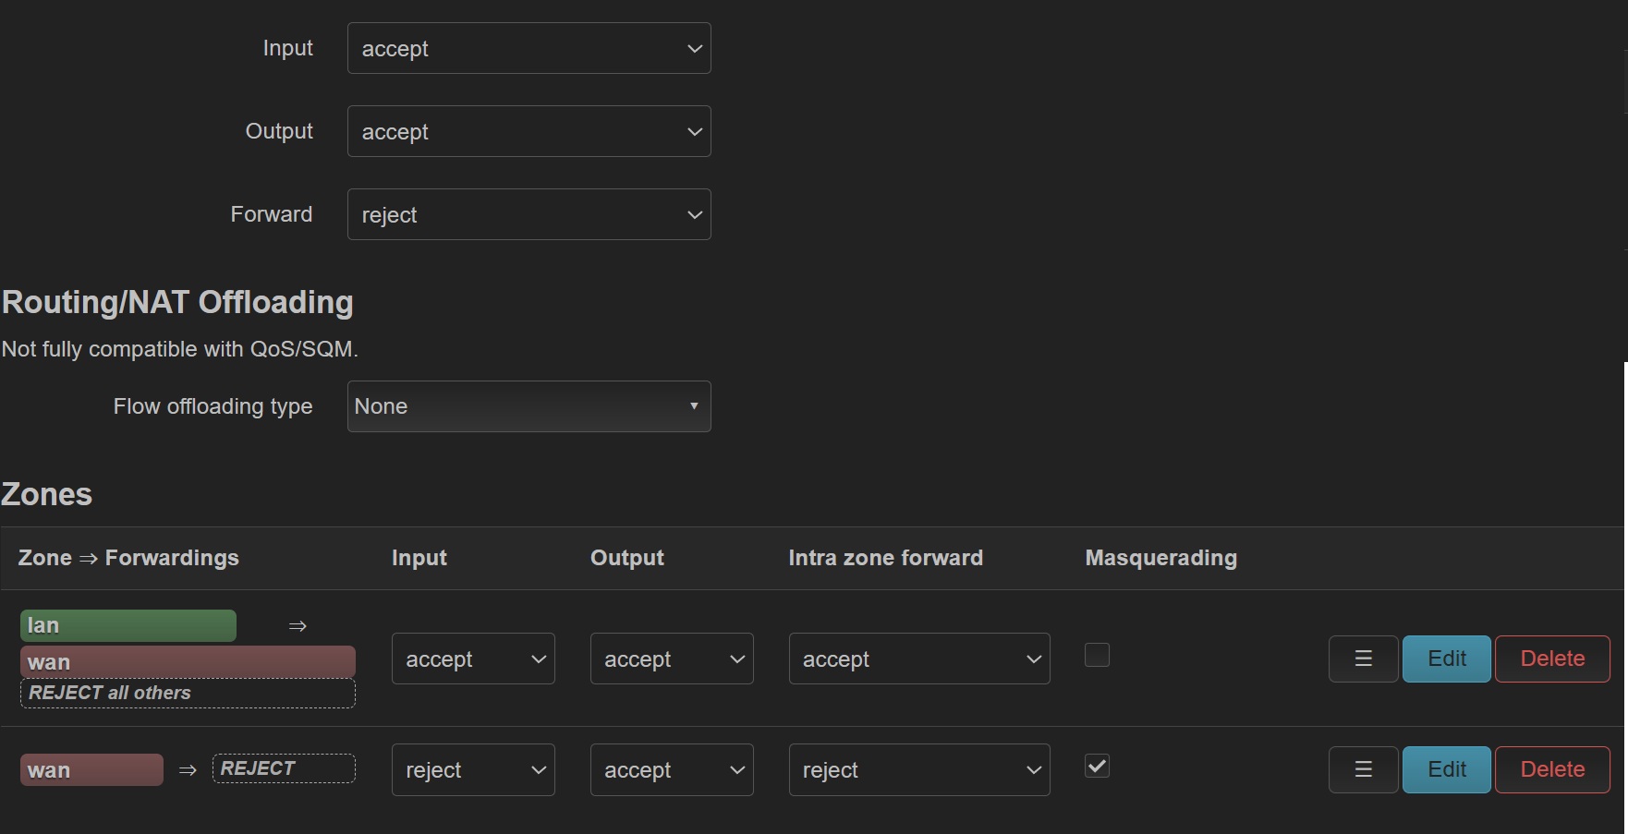
Task: Uncheck Masquerading for the wan zone
Action: pyautogui.click(x=1097, y=766)
